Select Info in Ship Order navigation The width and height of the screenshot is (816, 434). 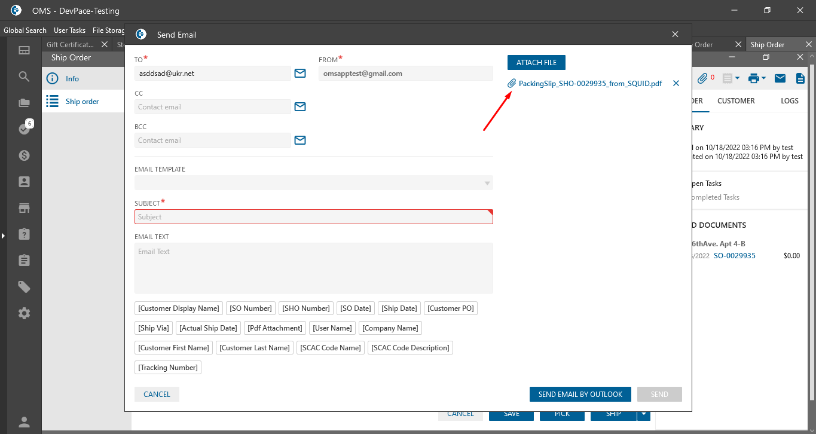[x=84, y=79]
